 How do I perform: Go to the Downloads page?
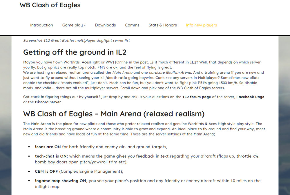point(105,25)
